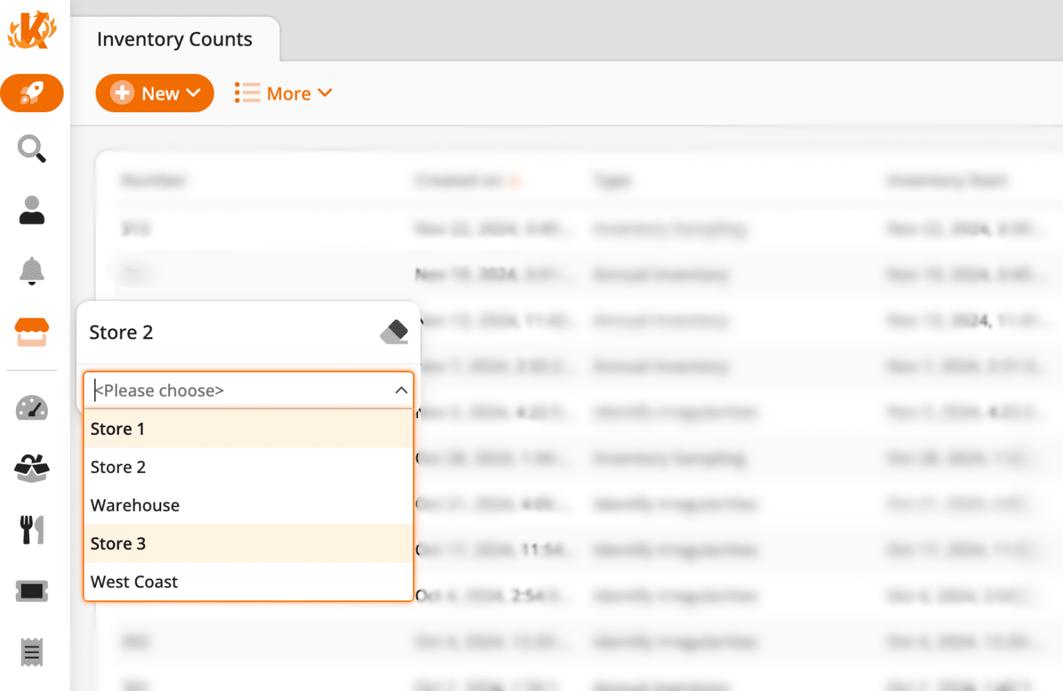Viewport: 1063px width, 691px height.
Task: Select Store 1 from the list
Action: click(118, 429)
